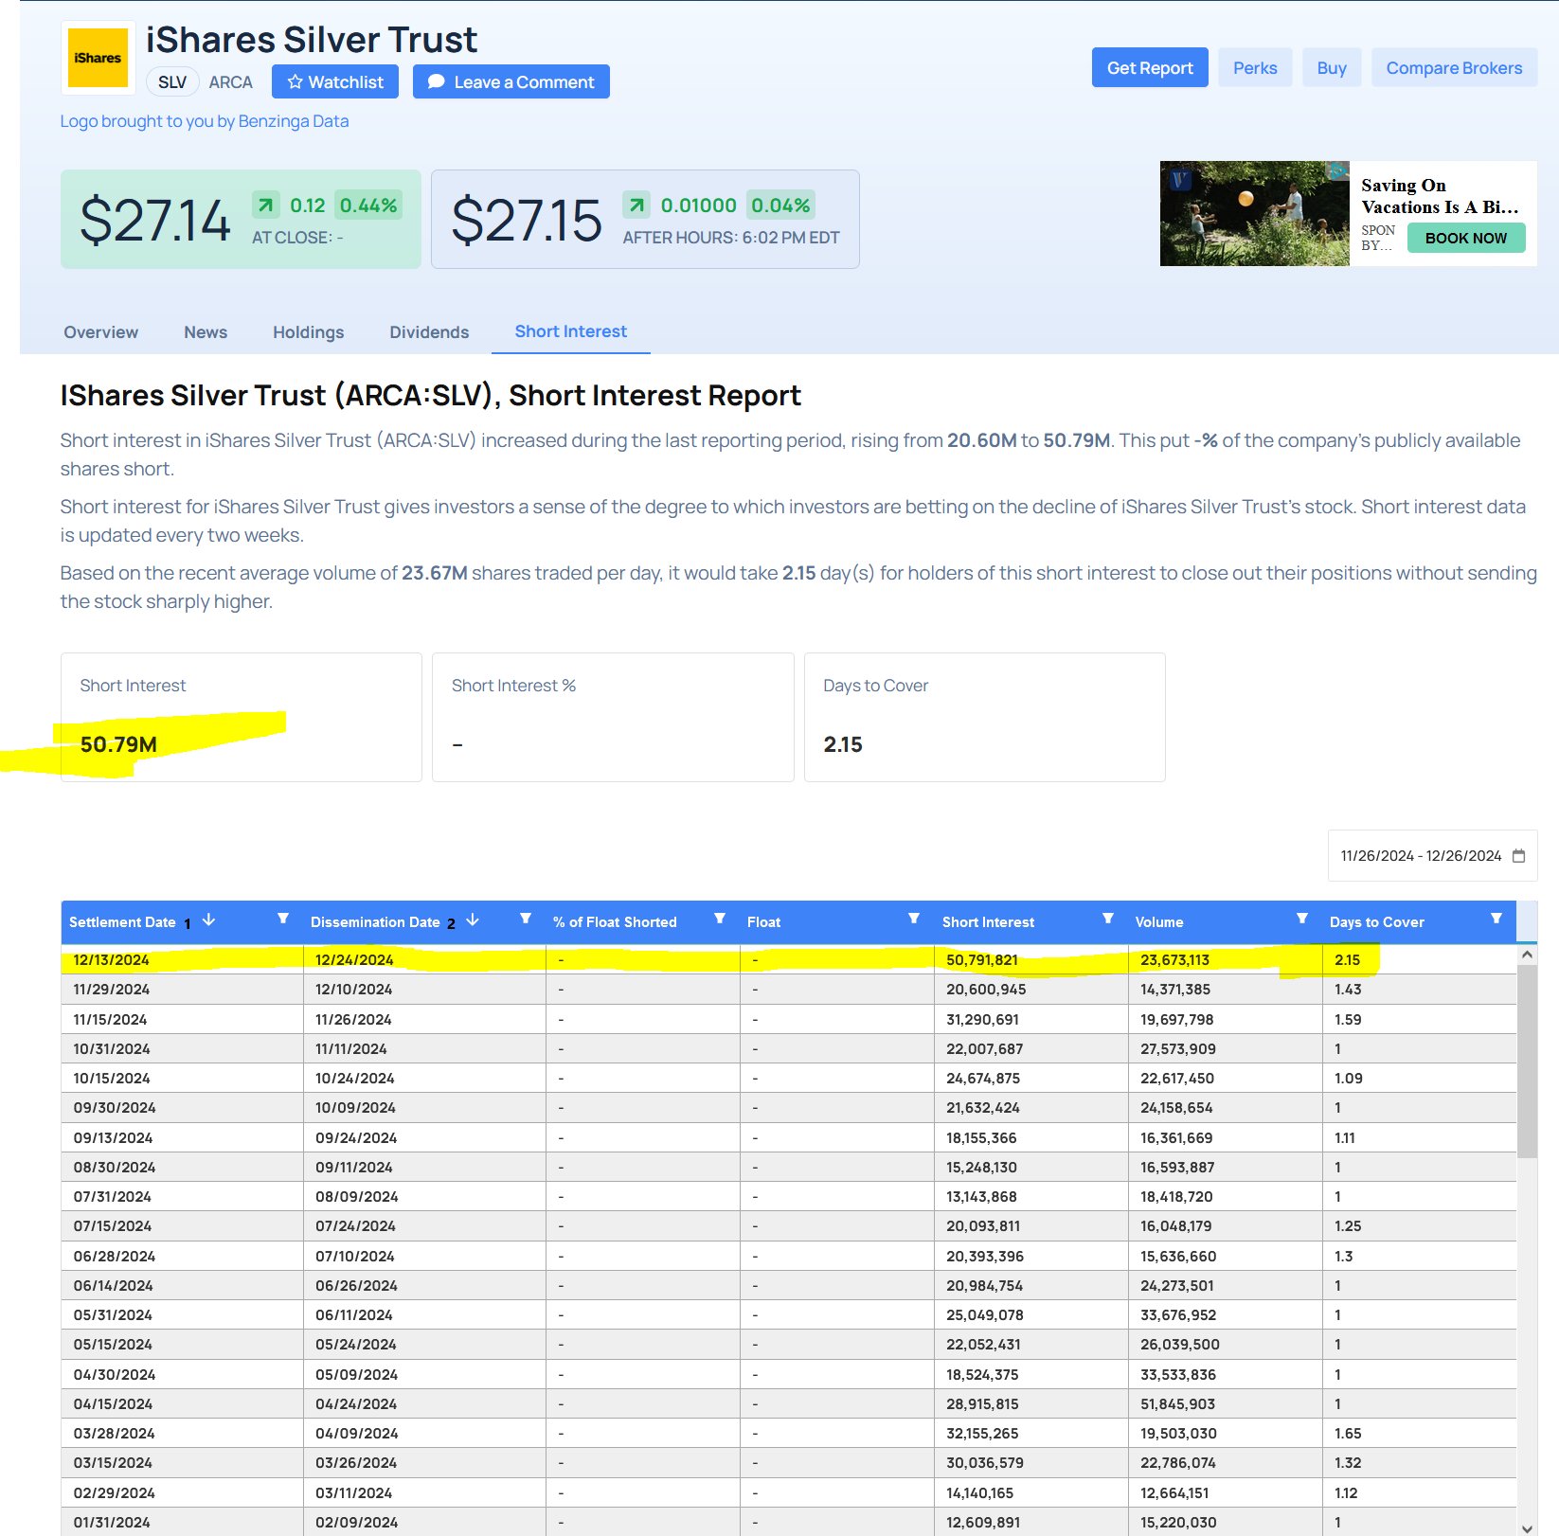This screenshot has width=1559, height=1536.
Task: Click the $27.15 after-hours price
Action: tap(527, 221)
